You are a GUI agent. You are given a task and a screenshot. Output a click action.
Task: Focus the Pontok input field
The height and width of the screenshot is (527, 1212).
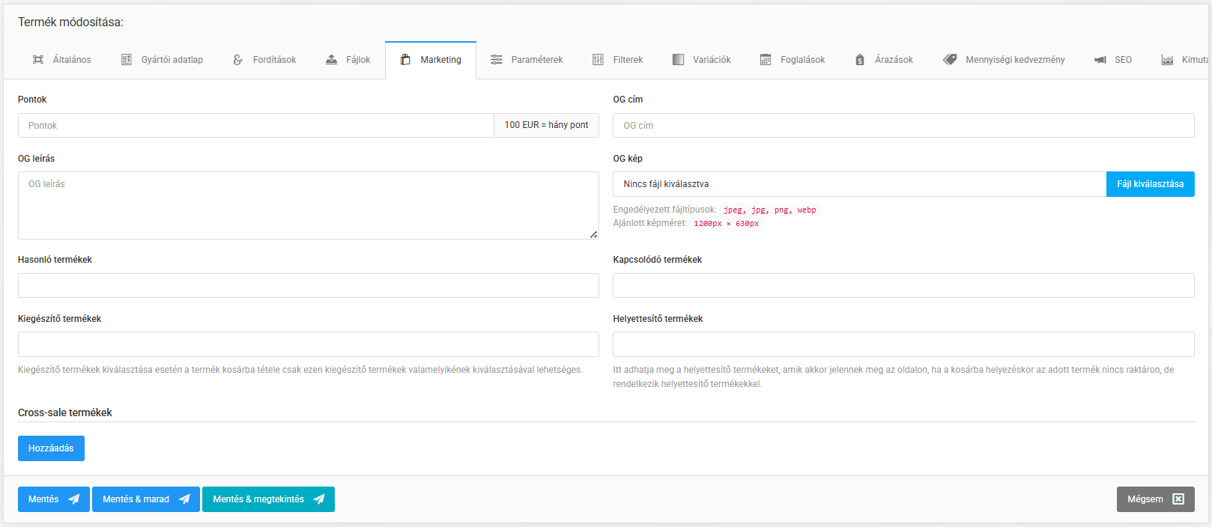click(x=255, y=126)
